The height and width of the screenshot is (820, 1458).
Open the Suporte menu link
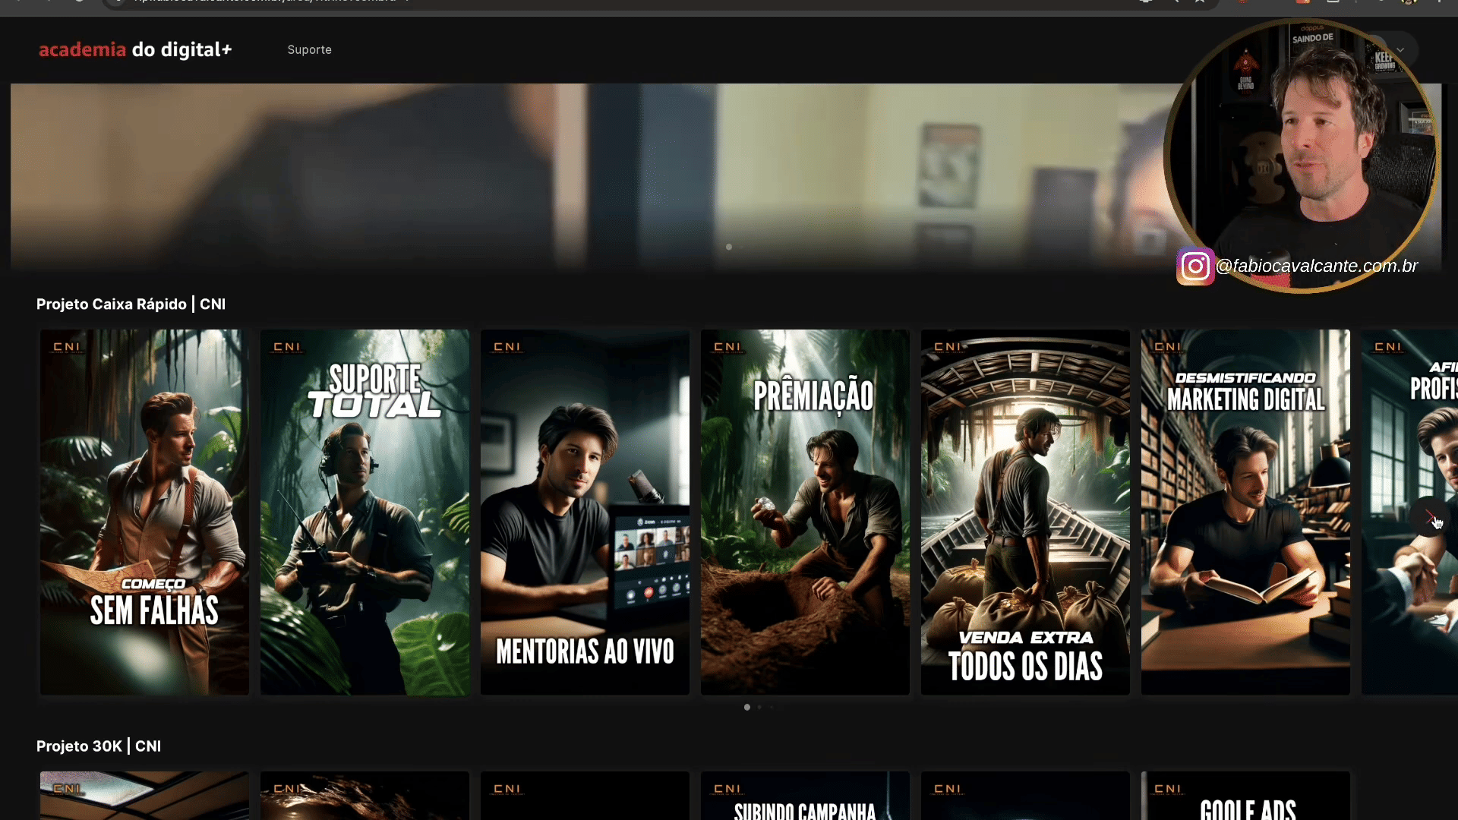click(x=309, y=50)
